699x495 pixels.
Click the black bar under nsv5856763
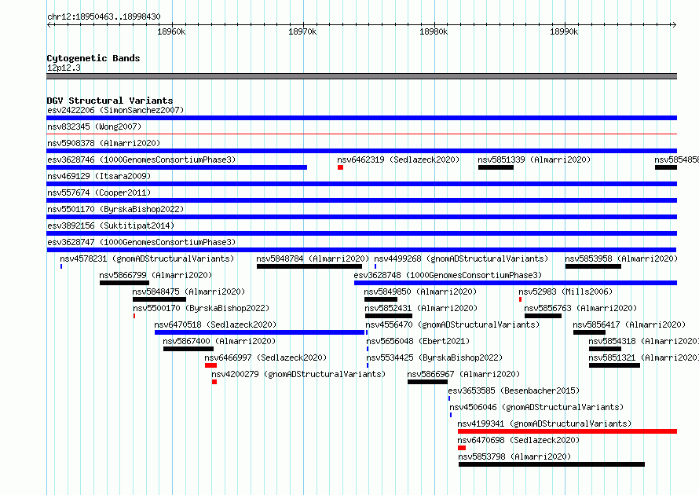point(543,316)
